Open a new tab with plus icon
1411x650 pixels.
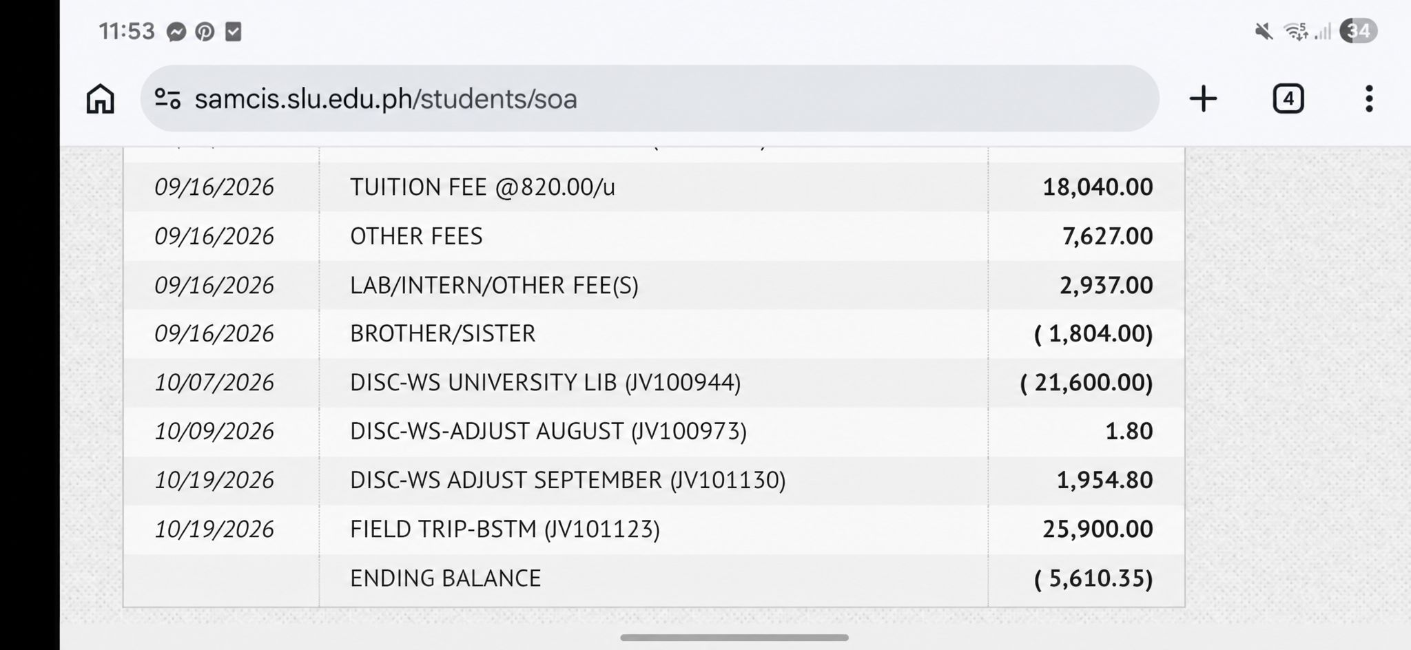click(x=1203, y=98)
